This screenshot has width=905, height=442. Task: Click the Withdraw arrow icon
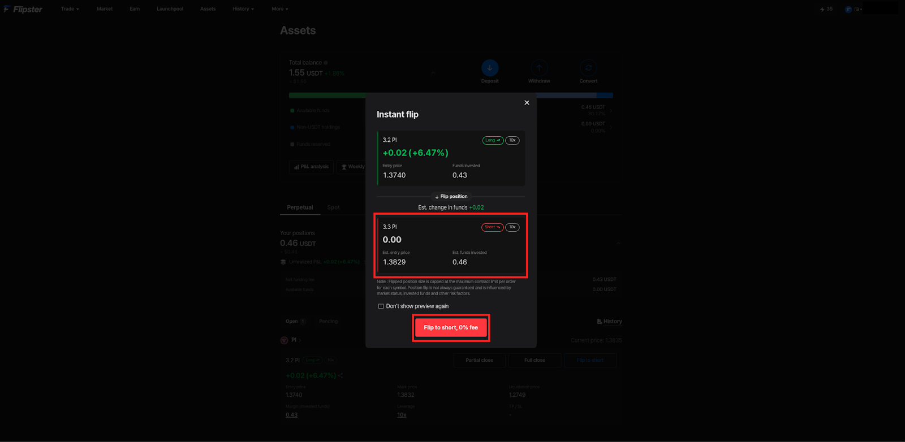point(539,68)
